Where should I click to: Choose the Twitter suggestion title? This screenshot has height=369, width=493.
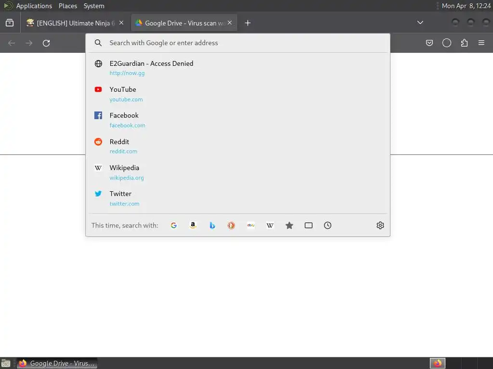[120, 194]
